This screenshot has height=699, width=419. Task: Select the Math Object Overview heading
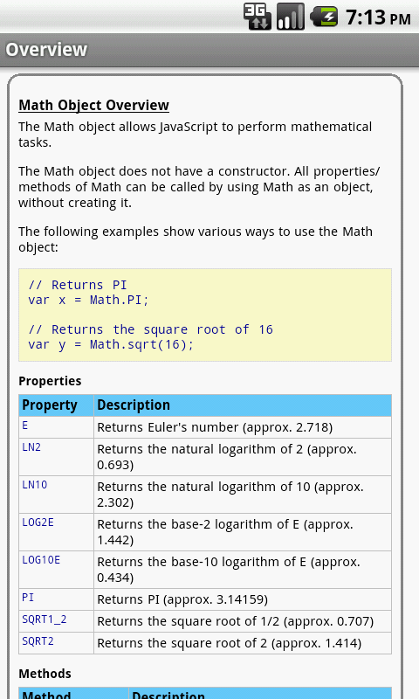[x=94, y=105]
